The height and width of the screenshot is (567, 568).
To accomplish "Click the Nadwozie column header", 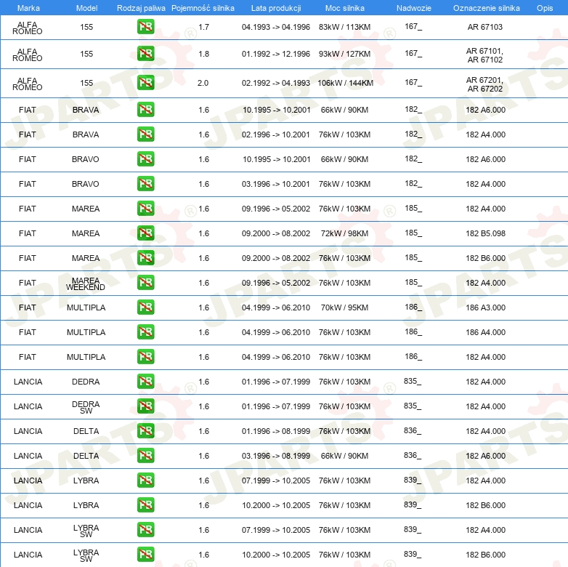I will point(413,7).
